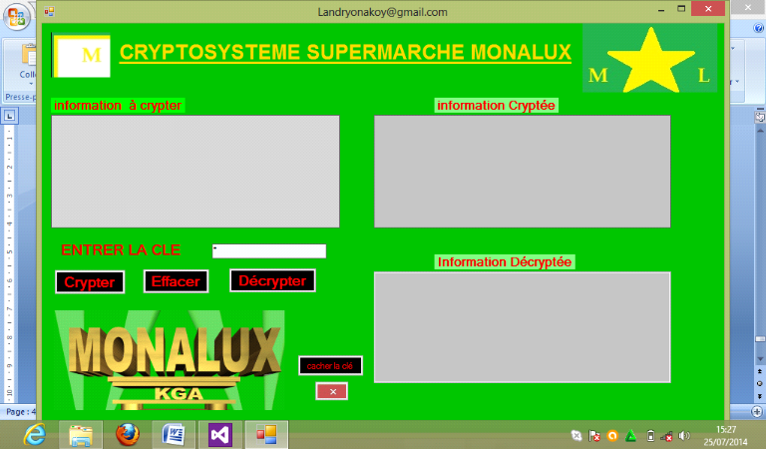This screenshot has height=449, width=766.
Task: Click the Action Center flag icon in the tray
Action: (594, 436)
